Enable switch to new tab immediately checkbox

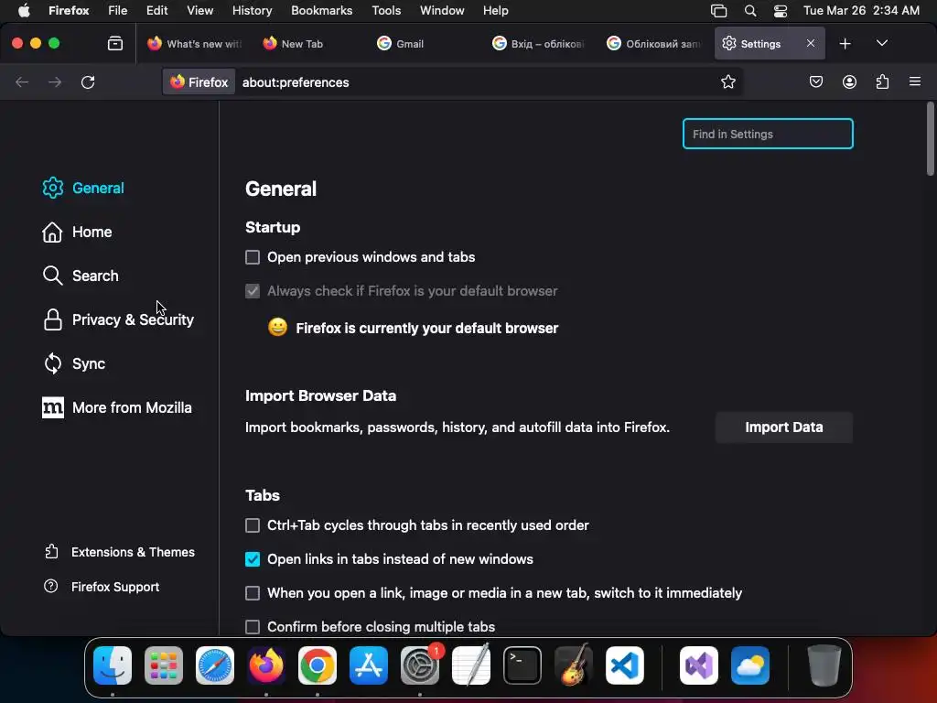(253, 593)
